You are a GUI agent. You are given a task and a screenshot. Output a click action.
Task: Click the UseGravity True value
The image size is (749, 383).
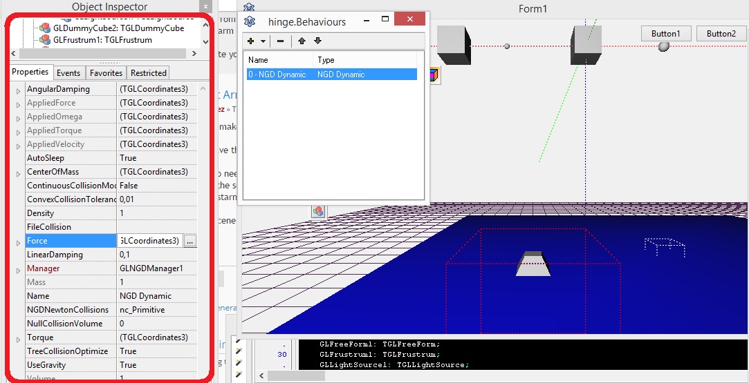128,365
